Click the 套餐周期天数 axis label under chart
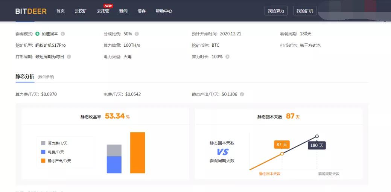Viewport: 391px width, 192px height. 329,174
